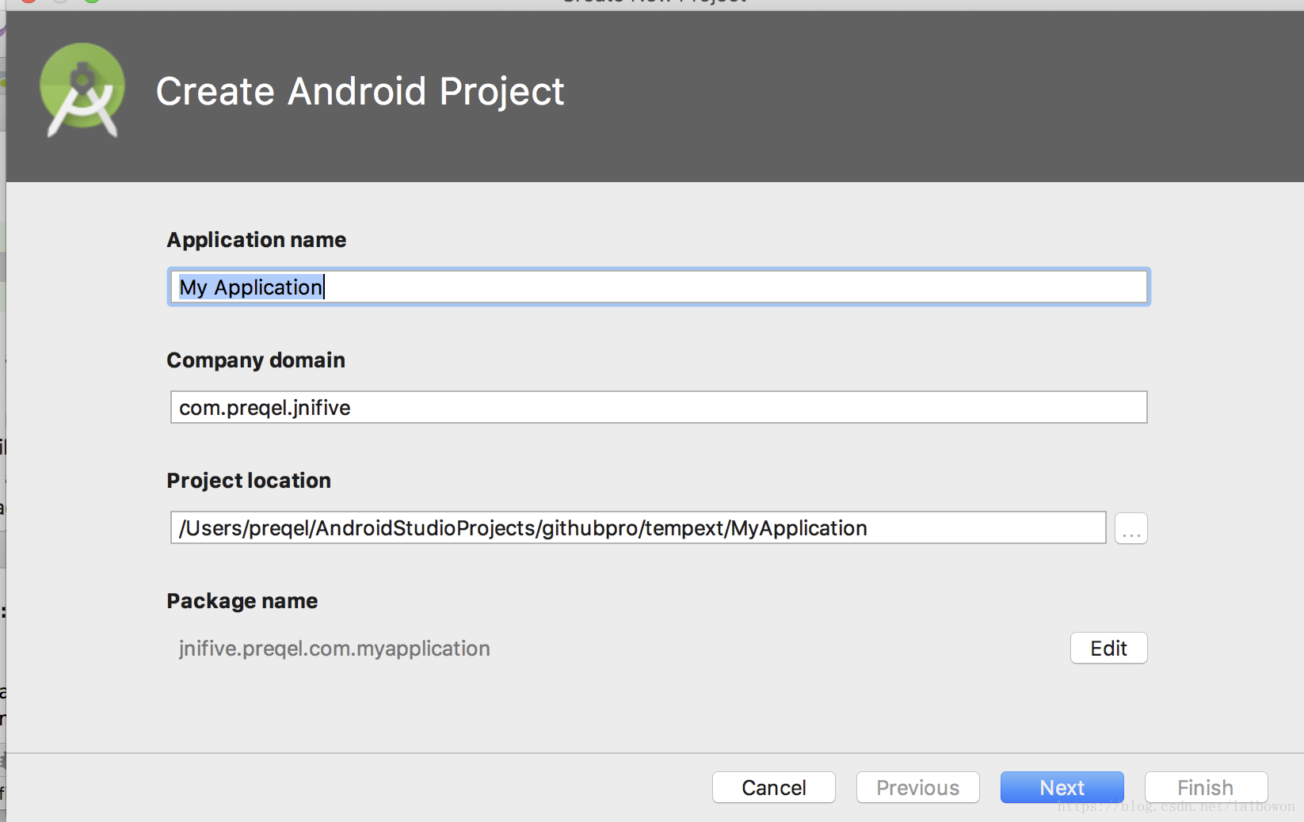The image size is (1304, 822).
Task: Edit the package name
Action: pos(1108,649)
